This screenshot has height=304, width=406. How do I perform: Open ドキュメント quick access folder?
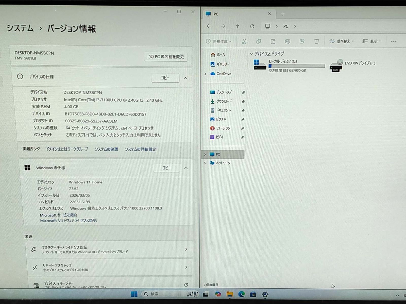[221, 110]
